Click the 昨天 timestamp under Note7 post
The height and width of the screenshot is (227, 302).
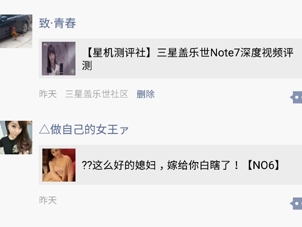[x=48, y=94]
